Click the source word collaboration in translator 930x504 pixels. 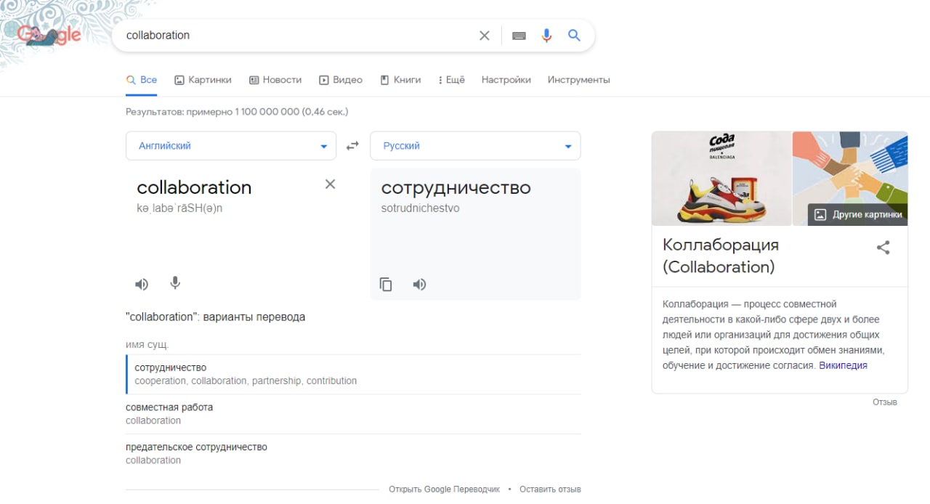click(x=194, y=188)
